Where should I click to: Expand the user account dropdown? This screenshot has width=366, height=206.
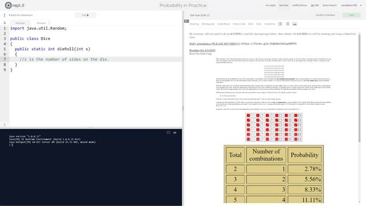point(351,5)
